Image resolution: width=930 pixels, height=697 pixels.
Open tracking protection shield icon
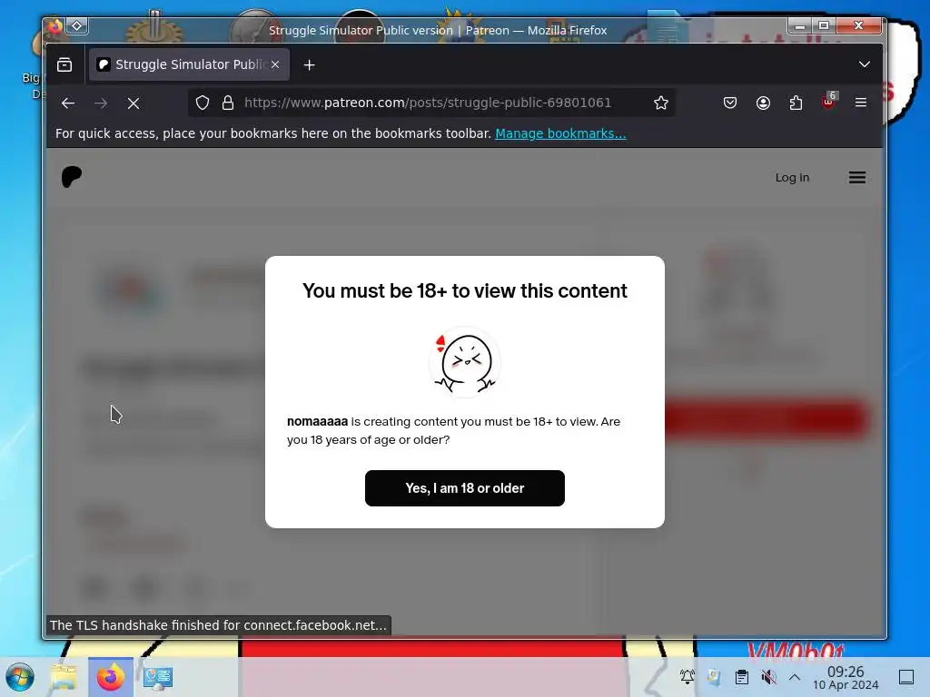click(x=203, y=103)
